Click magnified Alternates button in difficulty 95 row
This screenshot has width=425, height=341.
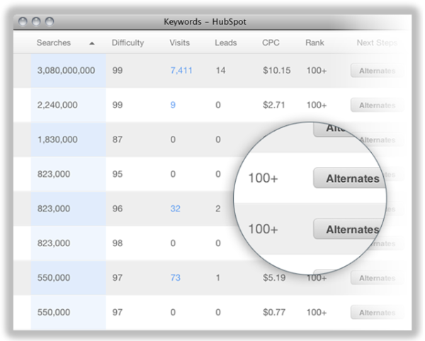point(351,179)
